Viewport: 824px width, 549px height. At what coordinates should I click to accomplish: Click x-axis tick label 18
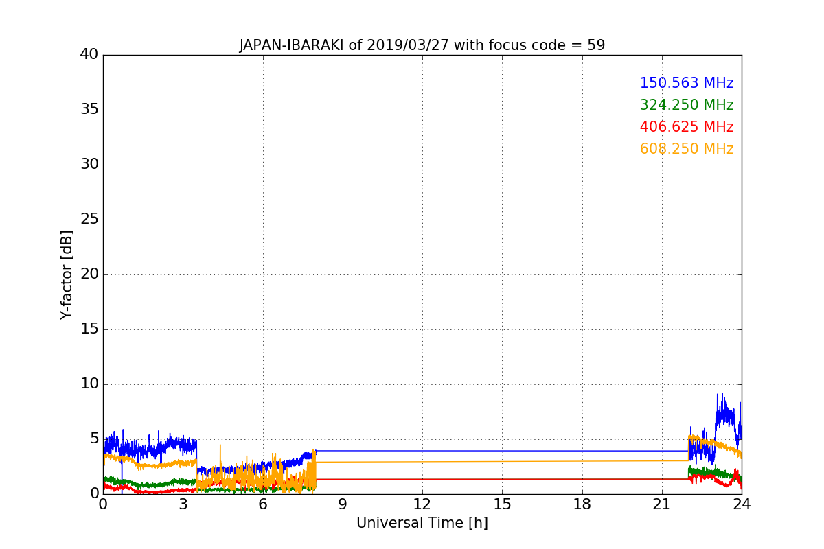(582, 504)
